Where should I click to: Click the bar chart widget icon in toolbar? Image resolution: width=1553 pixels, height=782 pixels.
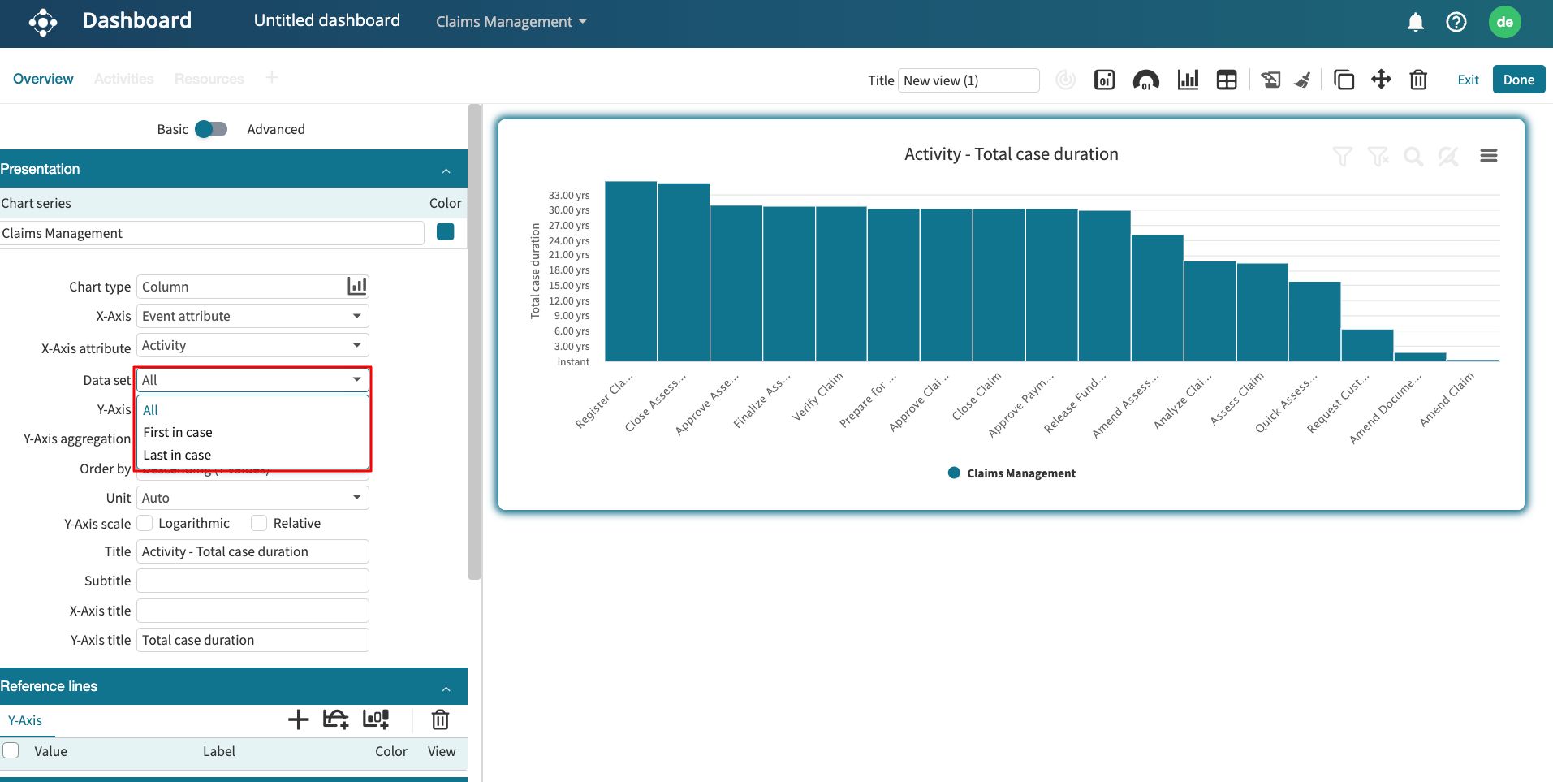(x=1188, y=80)
